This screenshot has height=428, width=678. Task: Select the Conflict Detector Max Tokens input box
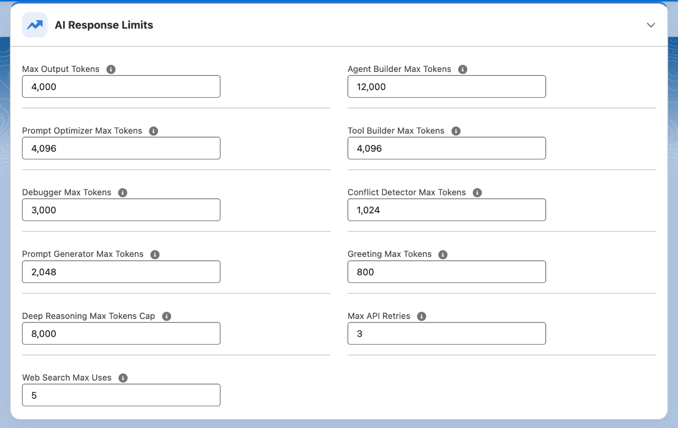click(x=447, y=210)
